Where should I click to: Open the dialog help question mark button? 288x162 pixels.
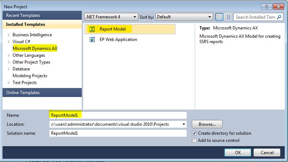point(266,6)
